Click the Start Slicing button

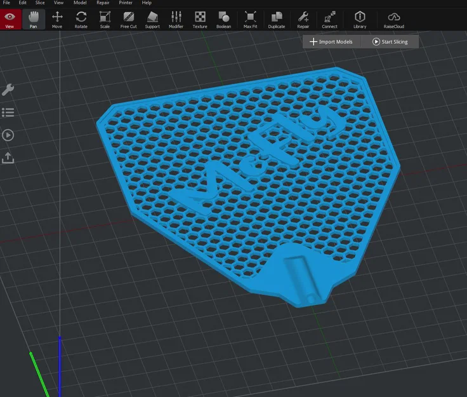point(390,42)
